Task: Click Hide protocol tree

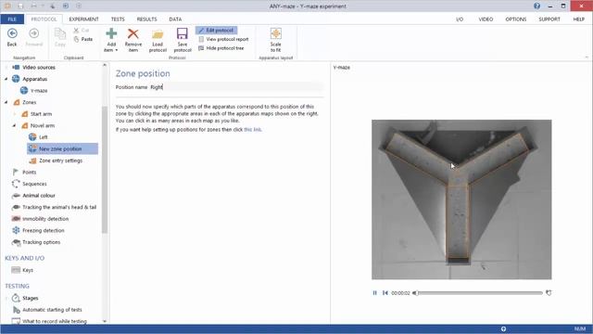Action: click(x=221, y=48)
